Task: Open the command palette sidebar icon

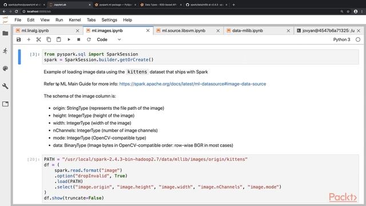Action: point(5,68)
